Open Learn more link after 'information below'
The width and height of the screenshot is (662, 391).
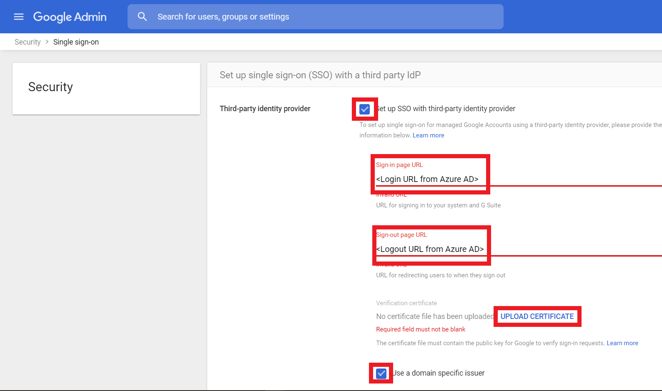428,135
